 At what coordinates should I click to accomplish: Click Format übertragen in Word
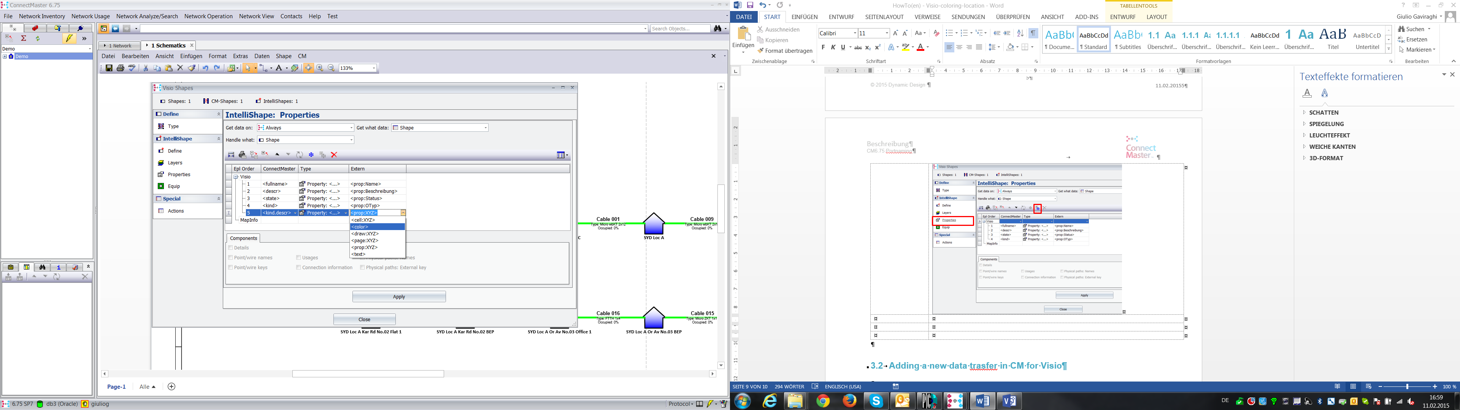click(x=785, y=51)
